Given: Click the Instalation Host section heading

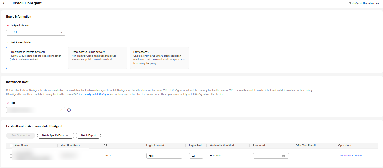Looking at the screenshot, I should pos(17,82).
